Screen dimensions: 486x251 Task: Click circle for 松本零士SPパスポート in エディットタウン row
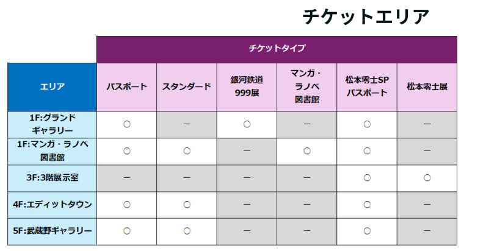(x=367, y=205)
